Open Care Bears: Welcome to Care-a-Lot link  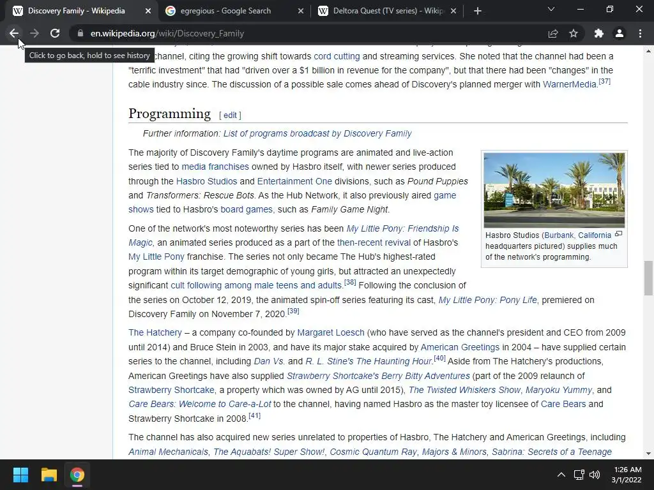pyautogui.click(x=200, y=404)
